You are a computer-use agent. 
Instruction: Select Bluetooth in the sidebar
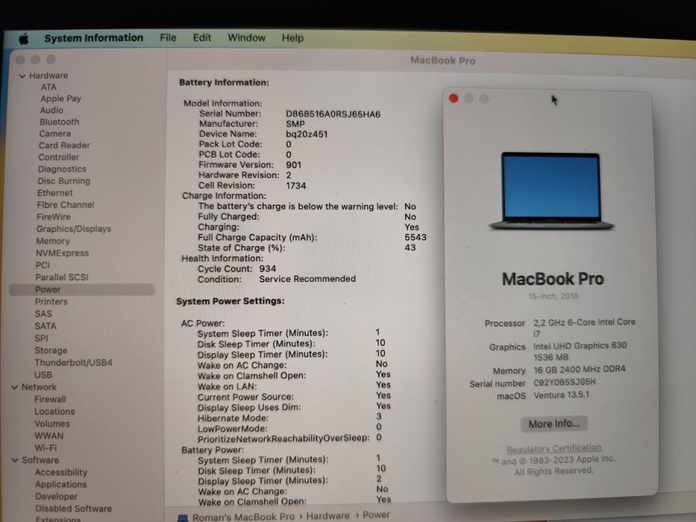(x=60, y=122)
